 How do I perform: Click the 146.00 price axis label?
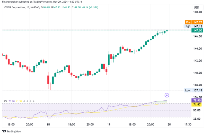(197, 36)
